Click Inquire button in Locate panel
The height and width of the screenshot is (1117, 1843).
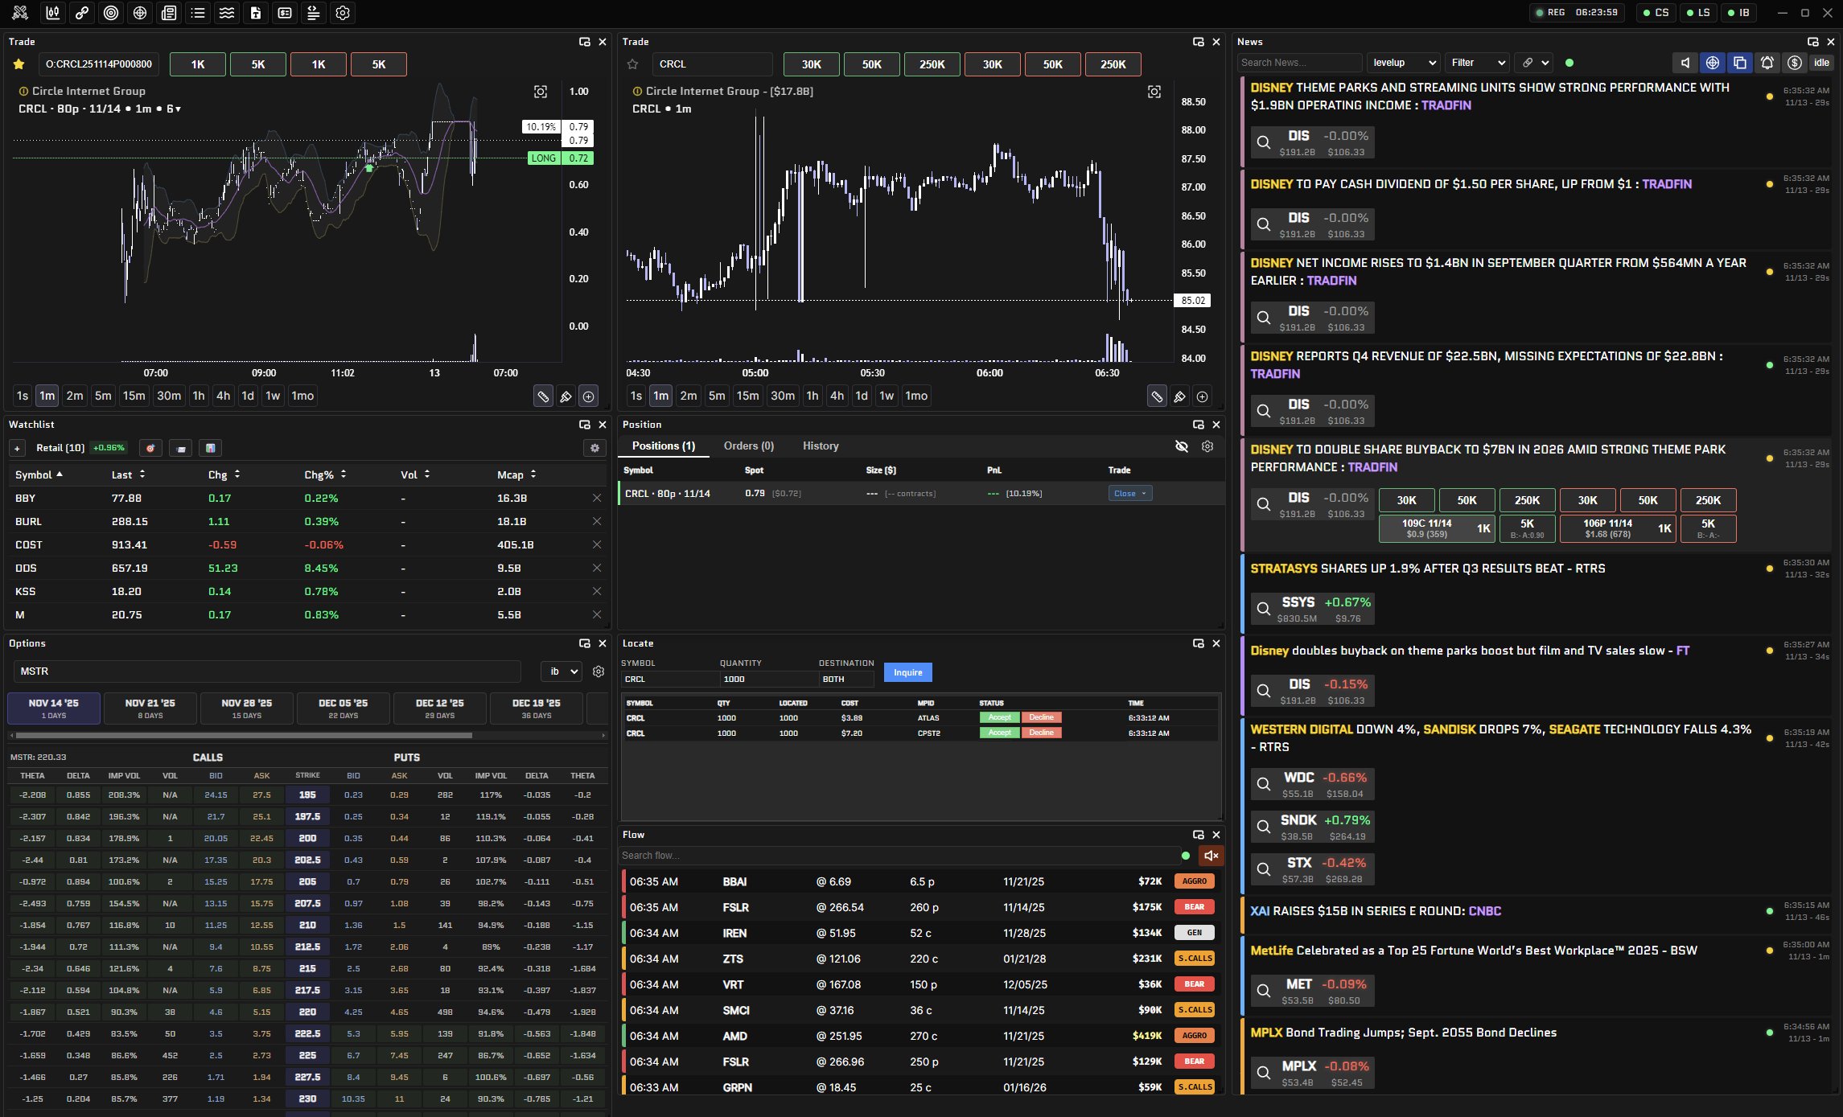coord(908,672)
